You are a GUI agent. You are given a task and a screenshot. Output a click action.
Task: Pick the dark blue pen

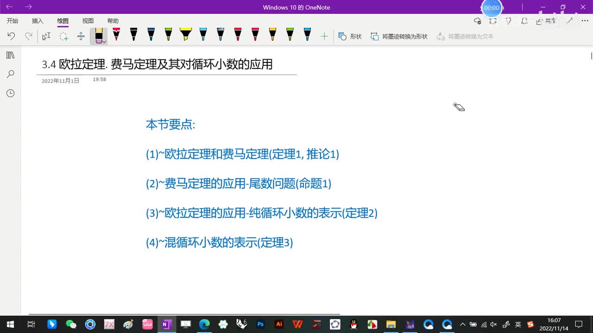[x=151, y=35]
